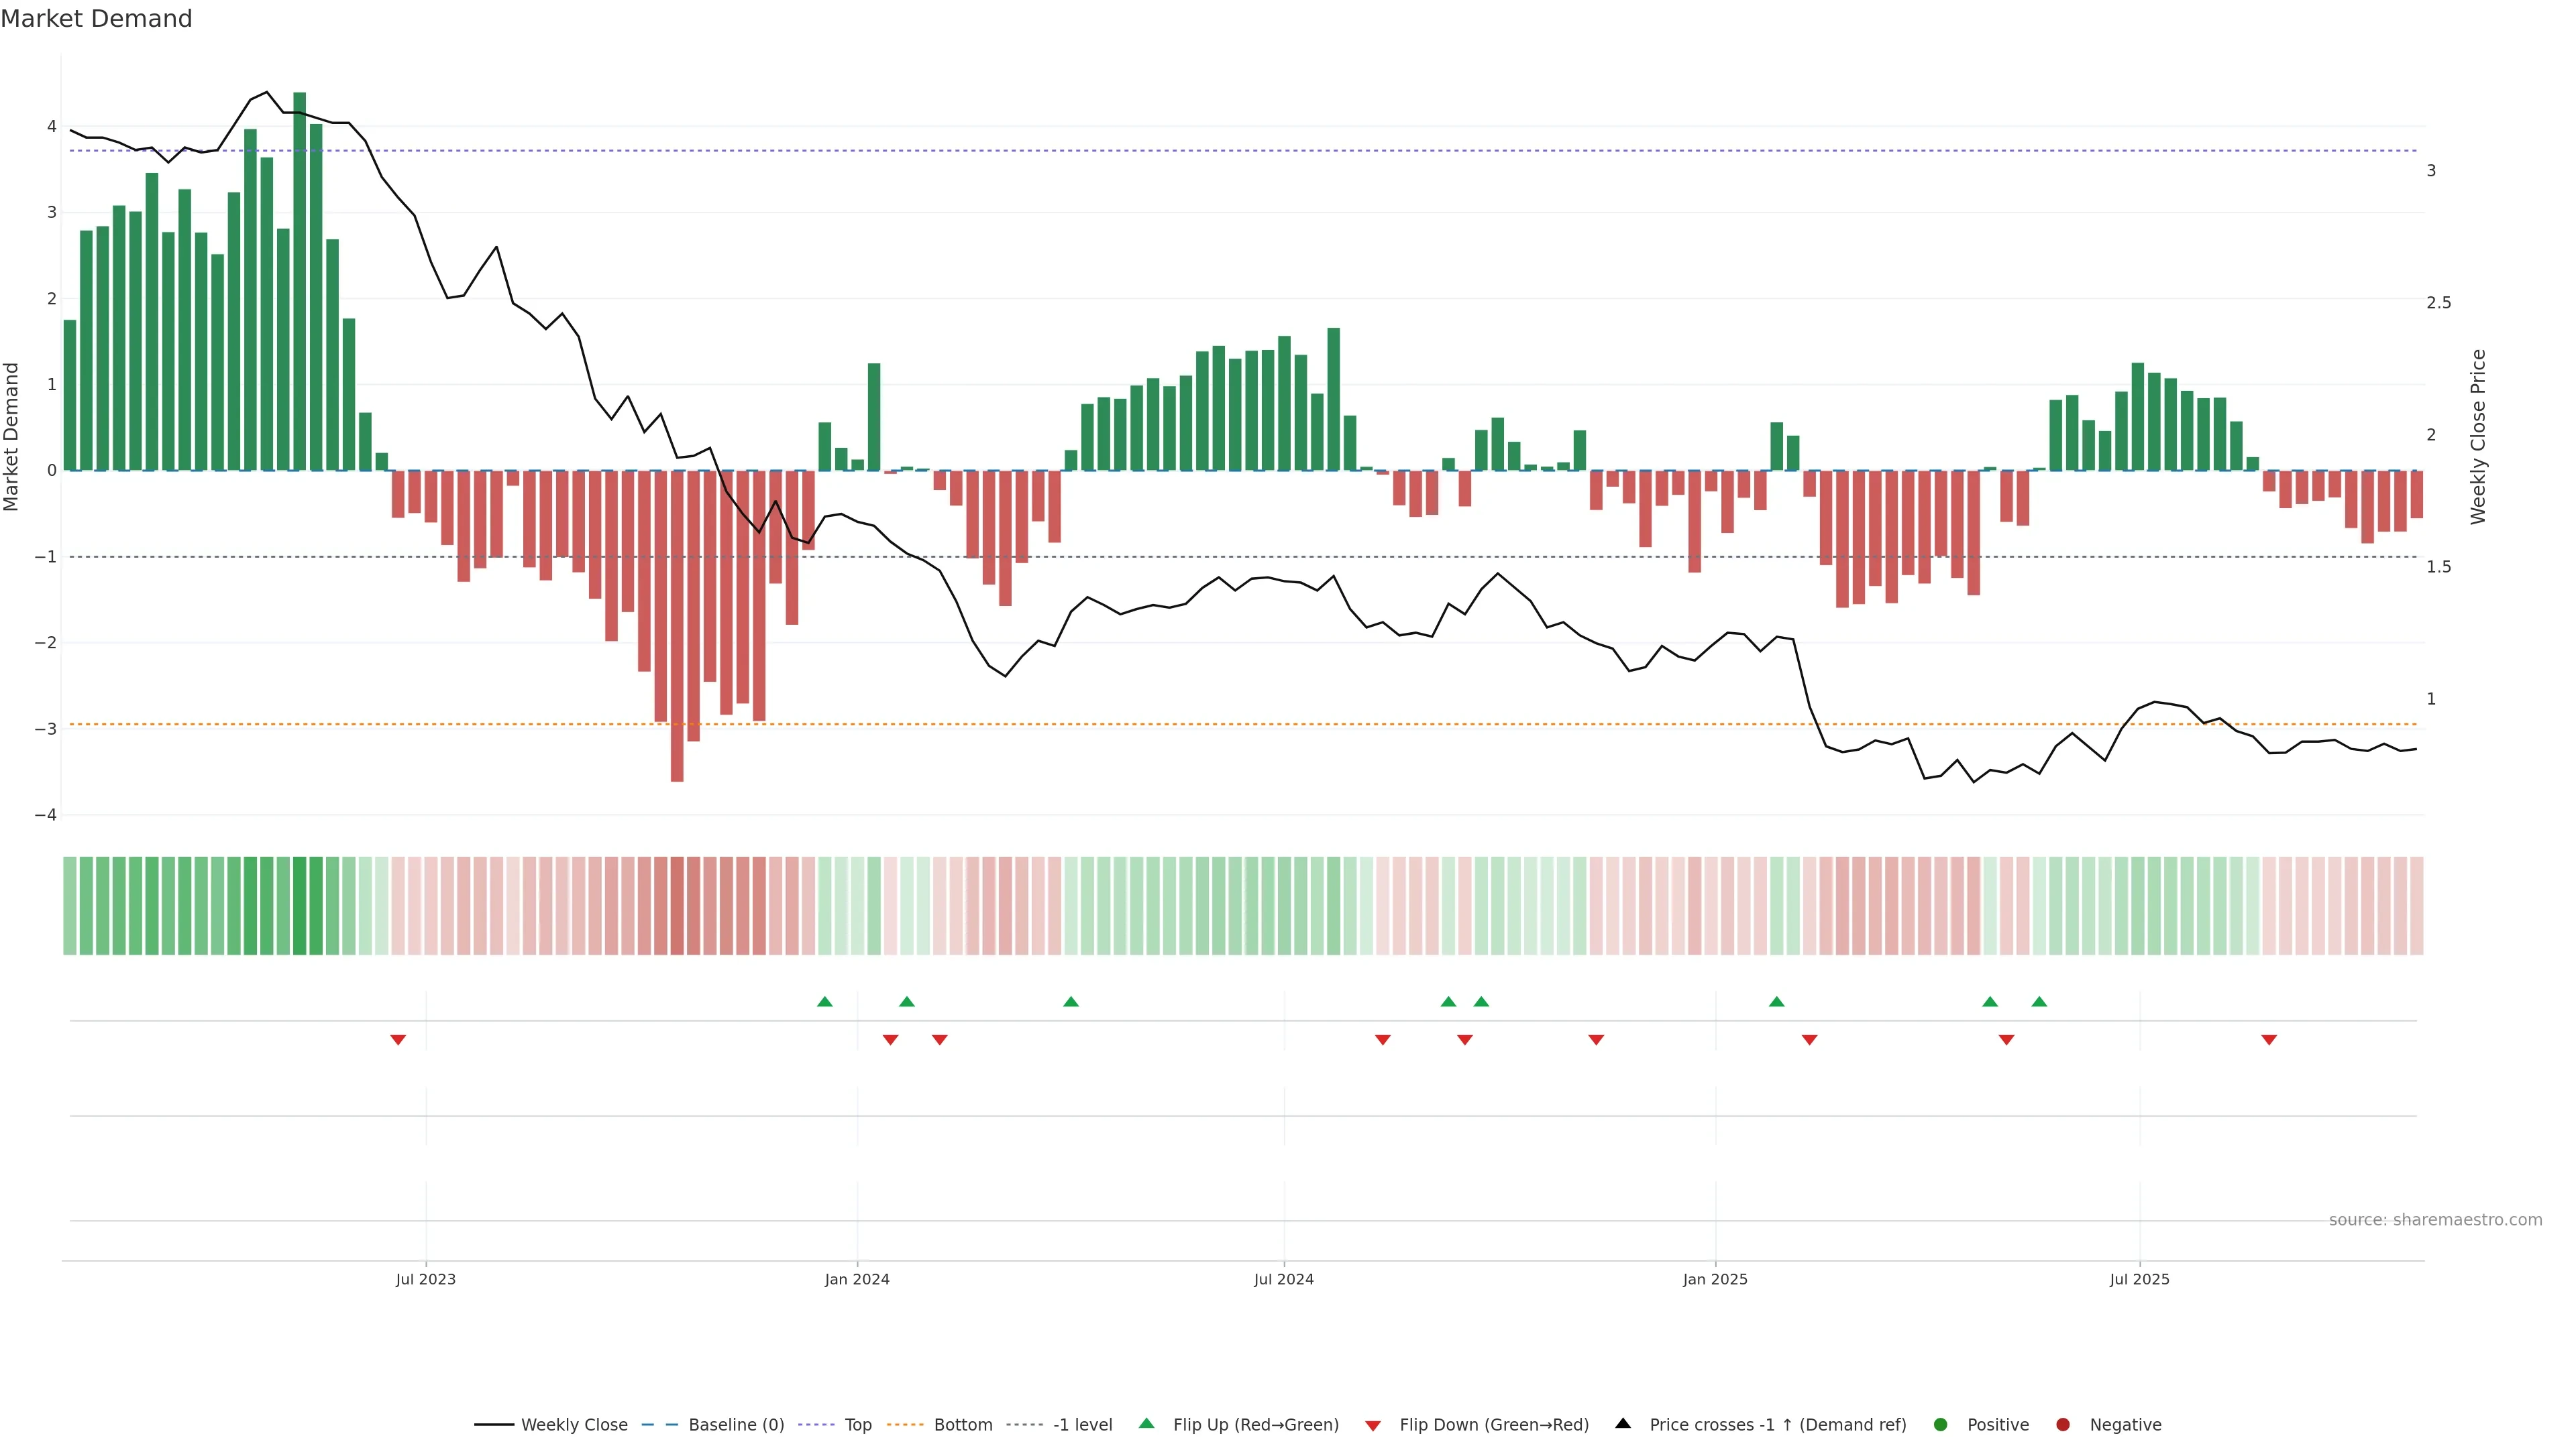Click the Weekly Close Price axis title
Screen dimensions: 2576x1448
point(2478,436)
